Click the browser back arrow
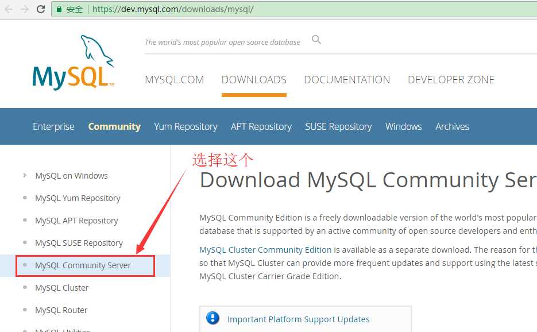This screenshot has width=537, height=332. (9, 9)
